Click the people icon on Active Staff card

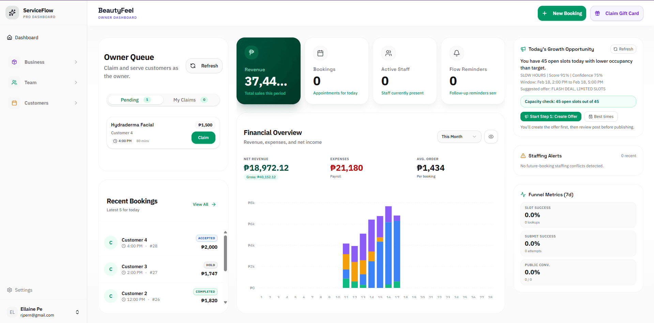point(388,53)
